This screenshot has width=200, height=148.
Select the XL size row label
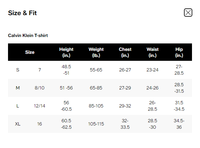click(18, 124)
